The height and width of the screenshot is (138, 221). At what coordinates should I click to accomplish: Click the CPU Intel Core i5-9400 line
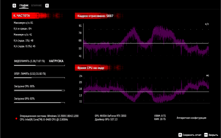(x=44, y=120)
